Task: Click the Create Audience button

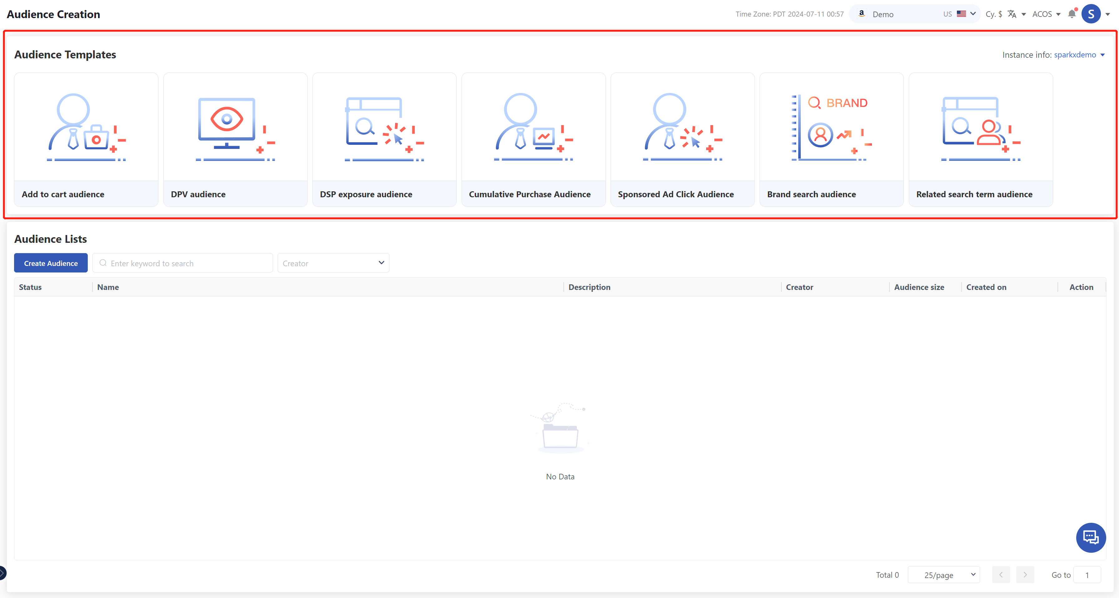Action: point(51,263)
